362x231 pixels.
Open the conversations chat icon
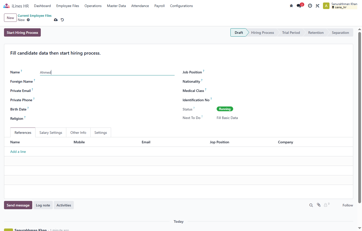299,6
